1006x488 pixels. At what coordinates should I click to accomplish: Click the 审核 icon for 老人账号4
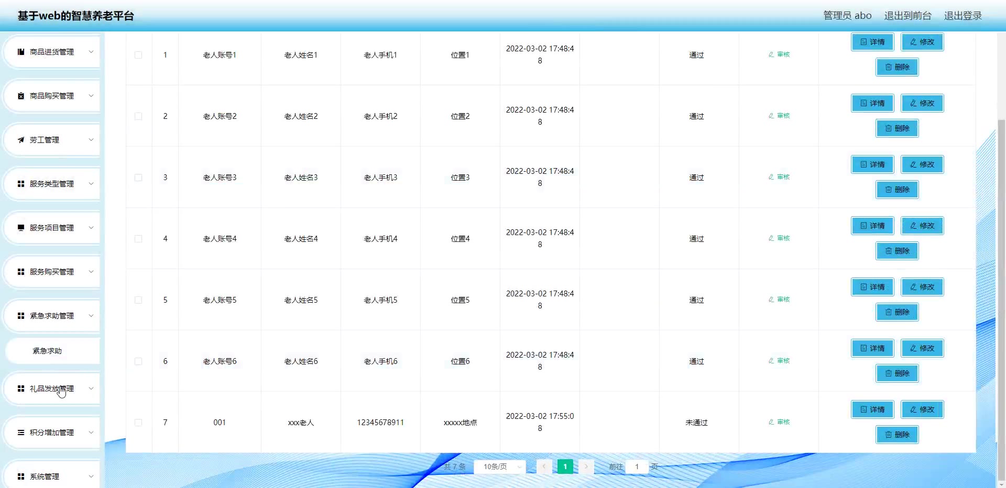(771, 238)
